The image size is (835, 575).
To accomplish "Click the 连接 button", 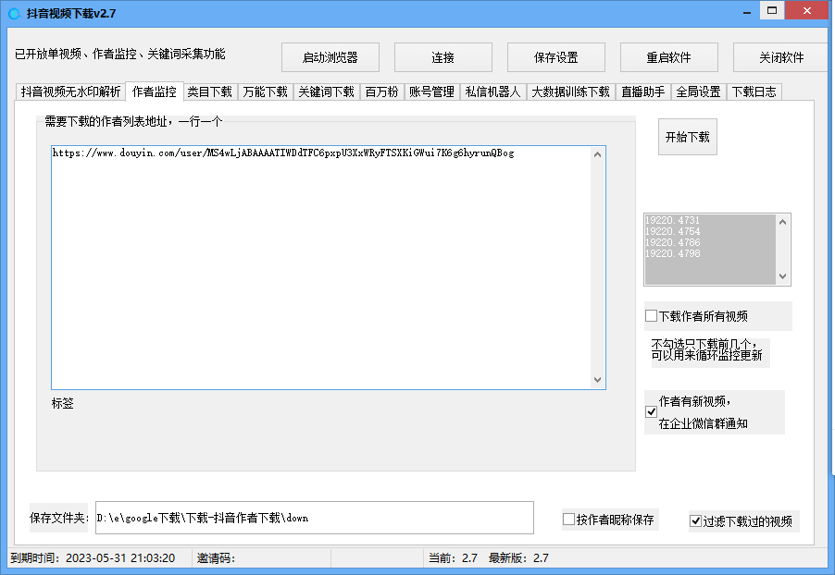I will [443, 57].
